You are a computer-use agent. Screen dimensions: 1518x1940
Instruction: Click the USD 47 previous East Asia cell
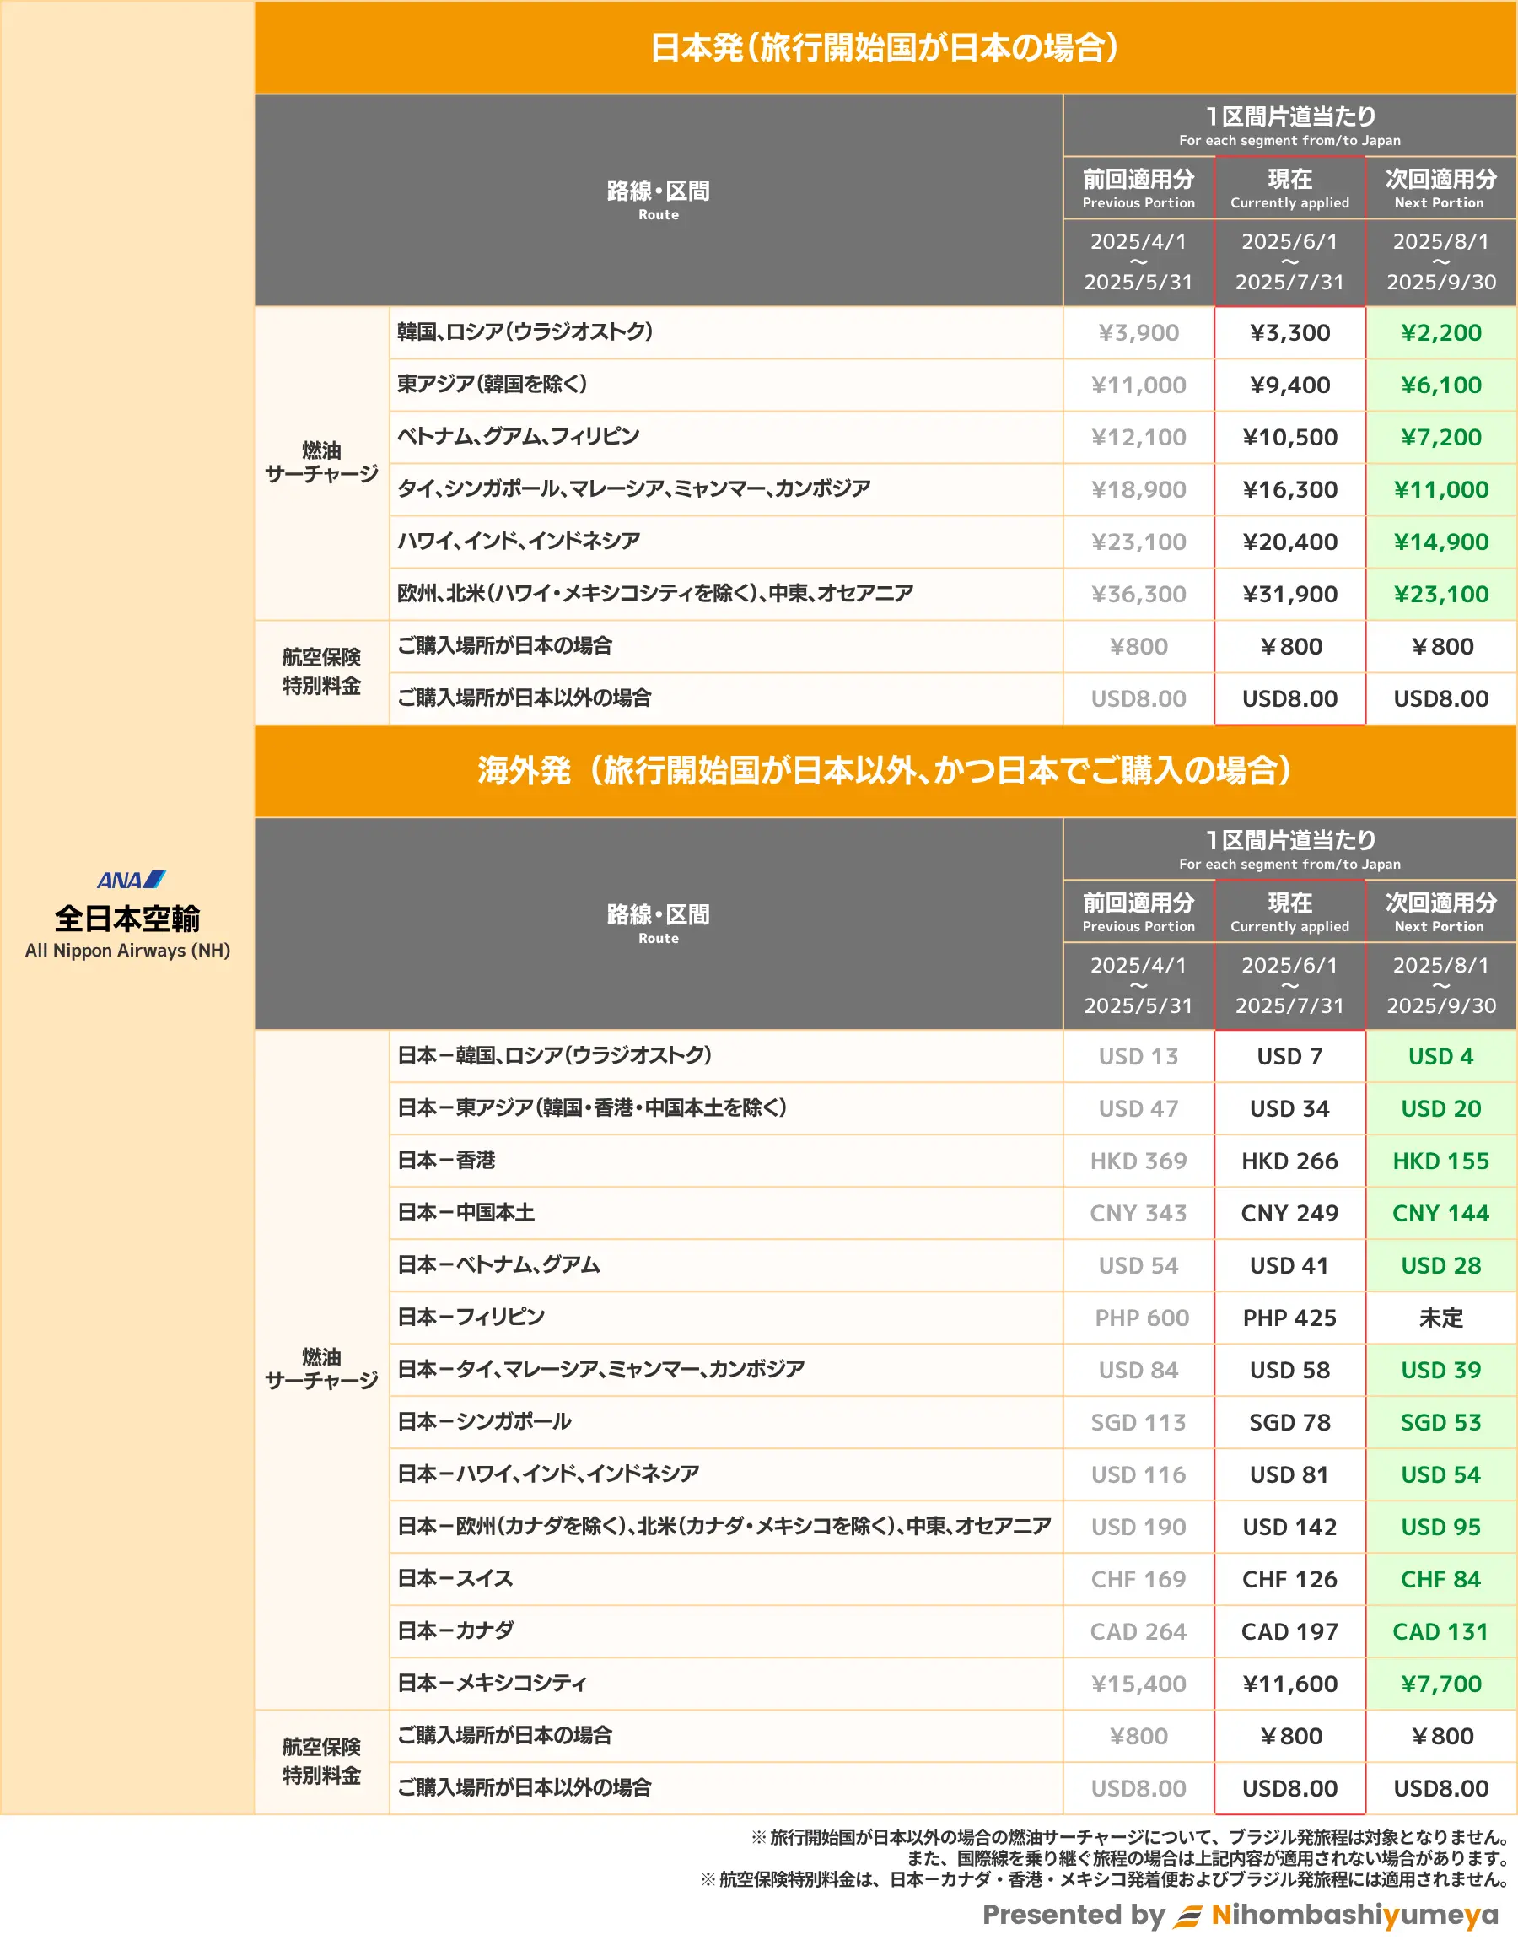pyautogui.click(x=1138, y=1109)
